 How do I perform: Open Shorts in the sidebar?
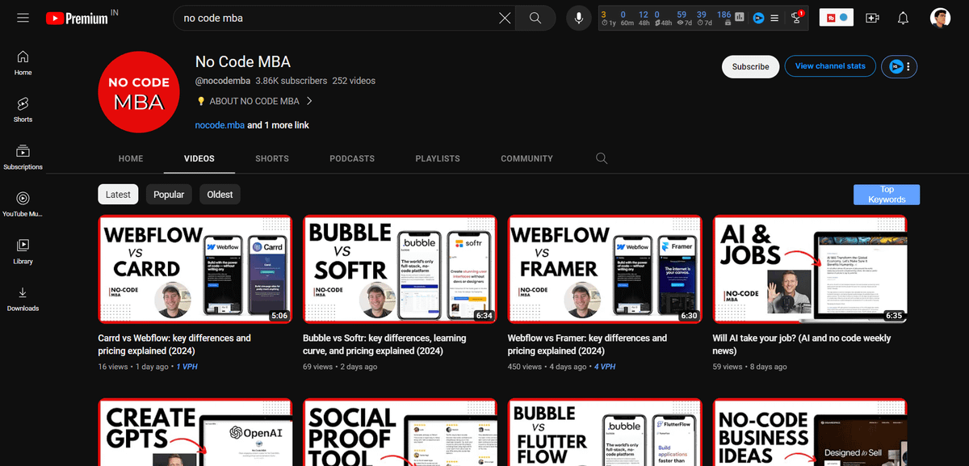click(x=23, y=110)
